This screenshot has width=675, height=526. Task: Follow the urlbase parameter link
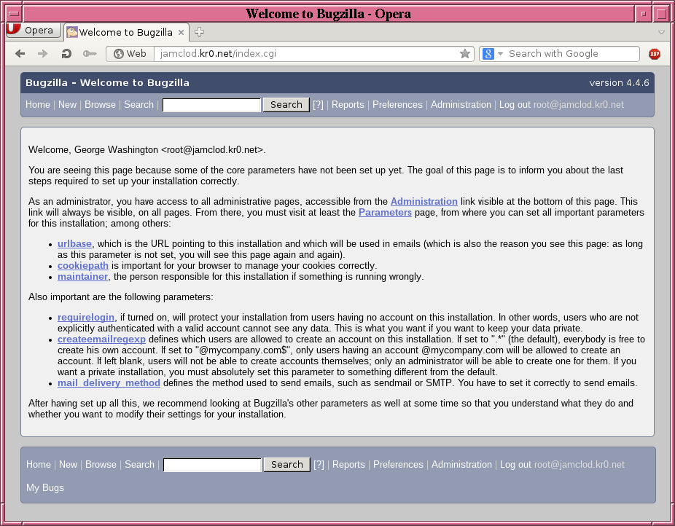(76, 244)
